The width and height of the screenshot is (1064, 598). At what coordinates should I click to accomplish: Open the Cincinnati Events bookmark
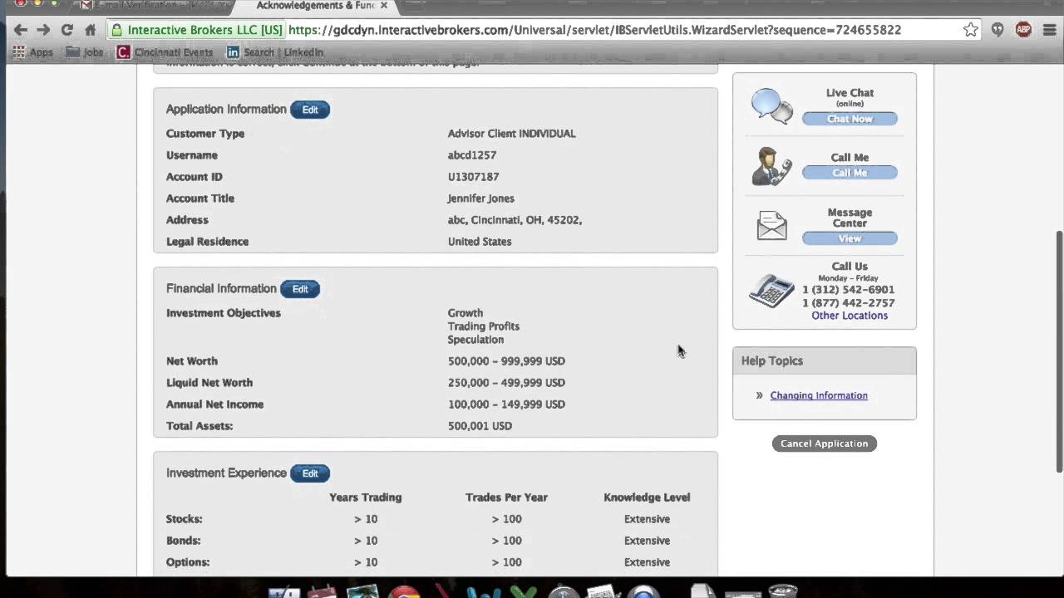165,51
